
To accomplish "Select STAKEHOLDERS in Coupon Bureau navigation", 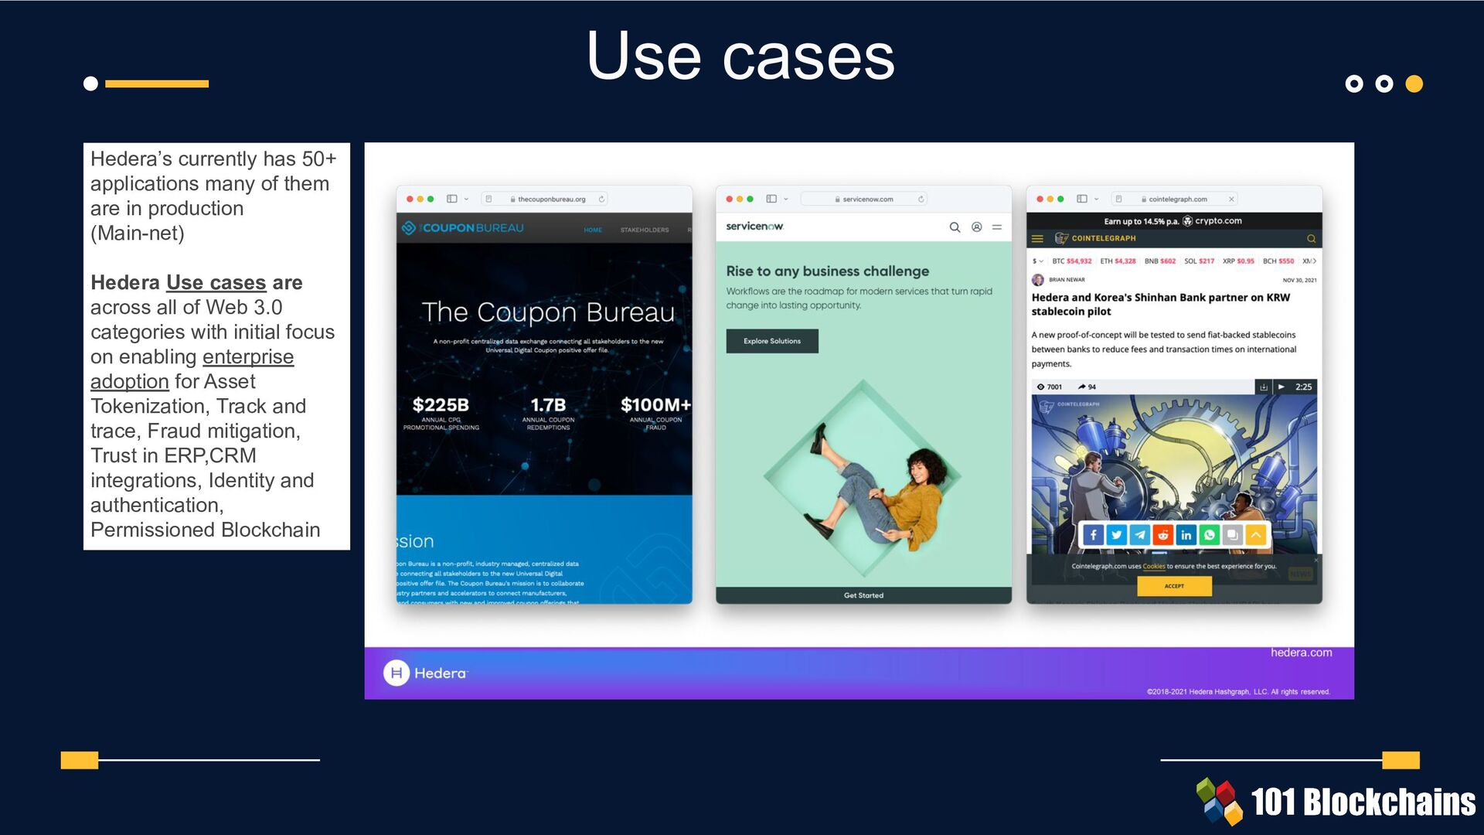I will pyautogui.click(x=644, y=230).
